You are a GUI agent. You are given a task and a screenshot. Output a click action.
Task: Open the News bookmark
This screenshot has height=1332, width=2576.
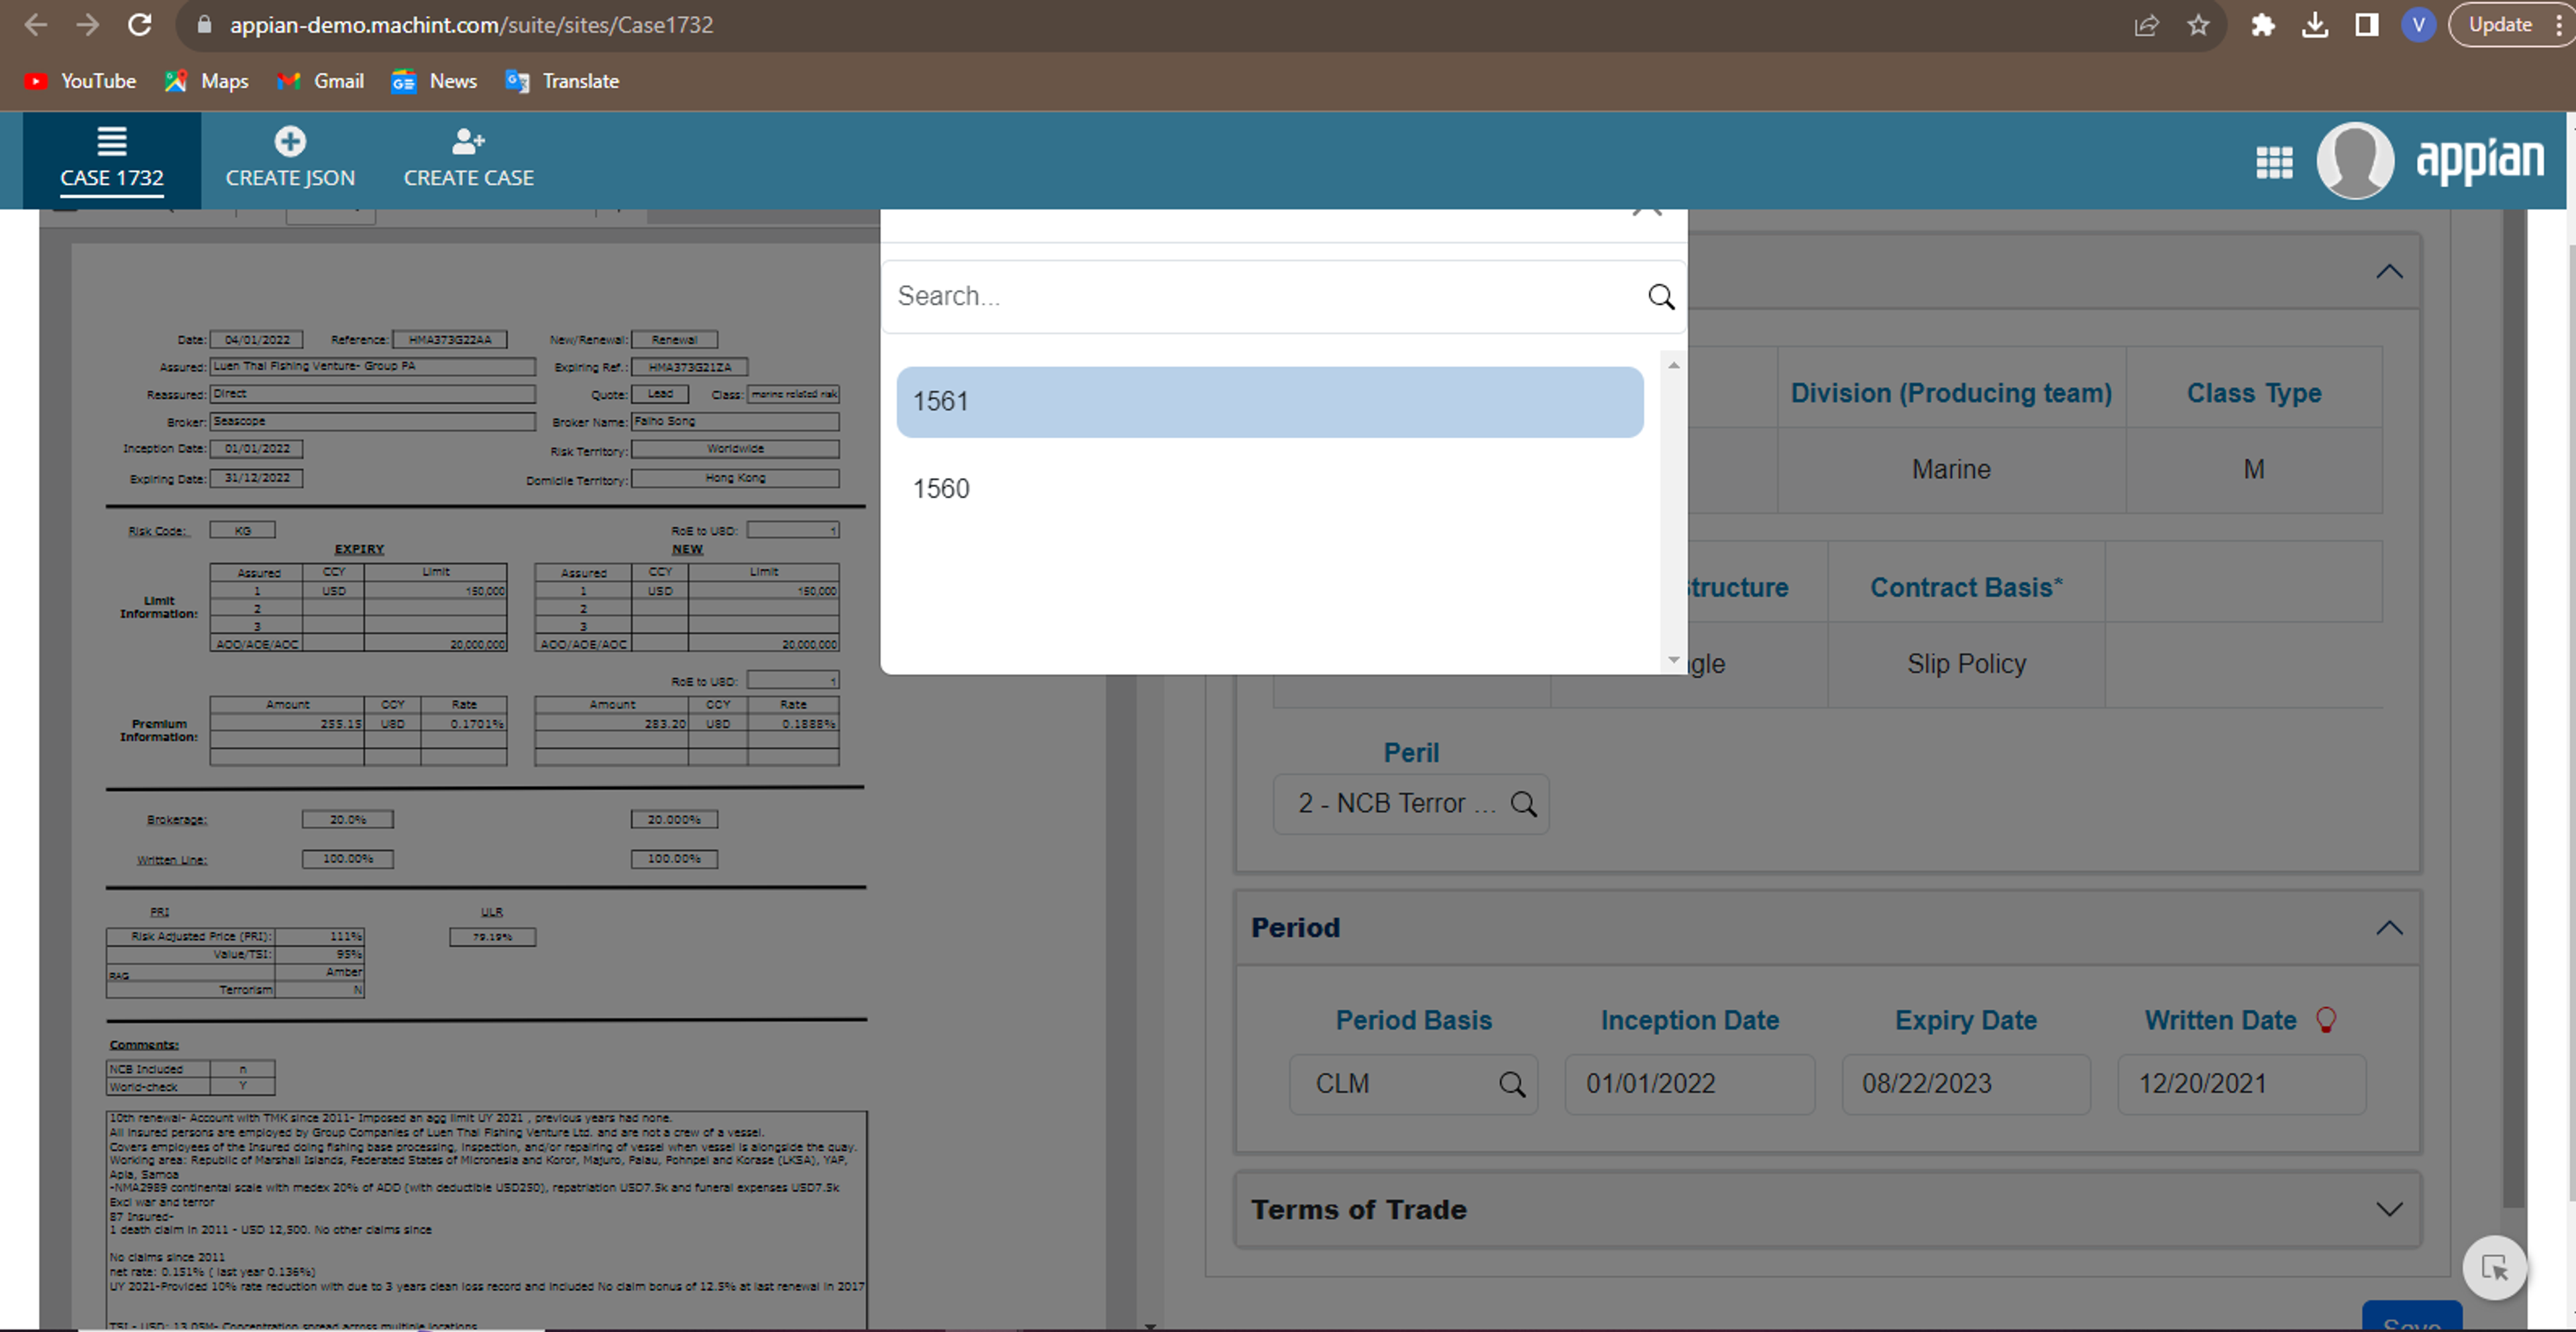point(434,81)
